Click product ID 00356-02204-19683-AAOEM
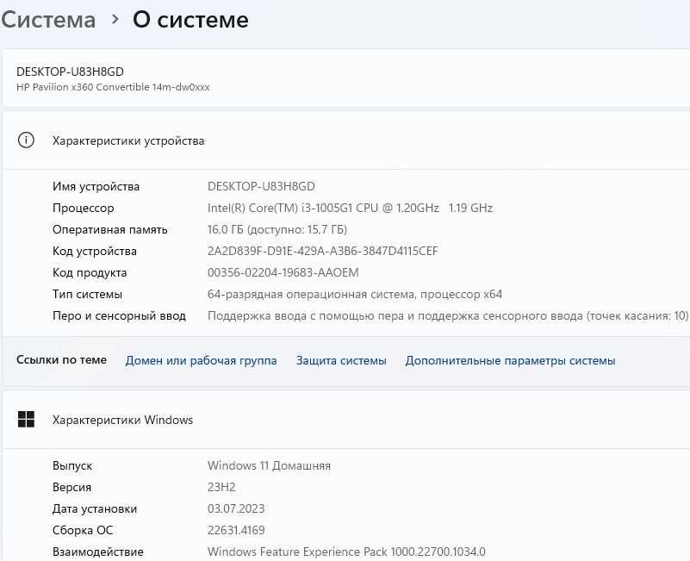The image size is (690, 561). coord(283,272)
